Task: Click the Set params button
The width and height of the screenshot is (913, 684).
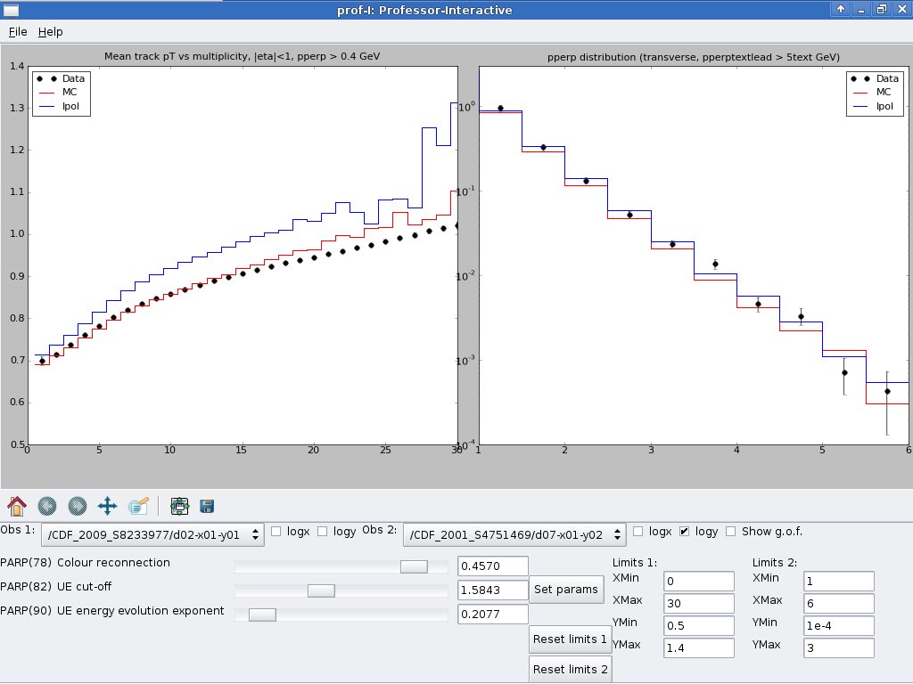Action: coord(564,590)
